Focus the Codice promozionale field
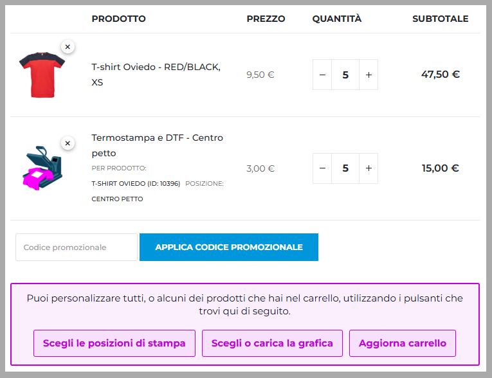 77,248
